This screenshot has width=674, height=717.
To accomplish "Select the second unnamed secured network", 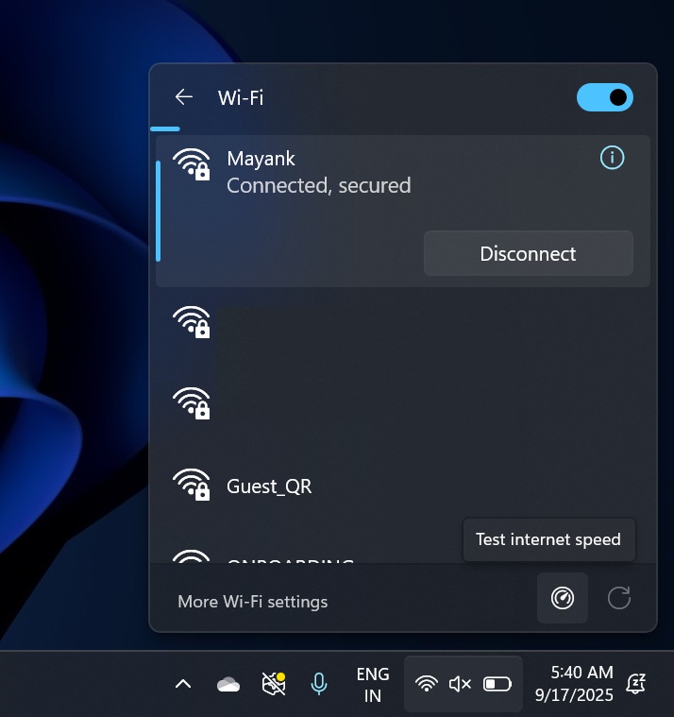I will (378, 403).
